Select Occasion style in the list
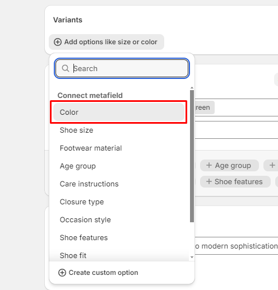 point(119,219)
